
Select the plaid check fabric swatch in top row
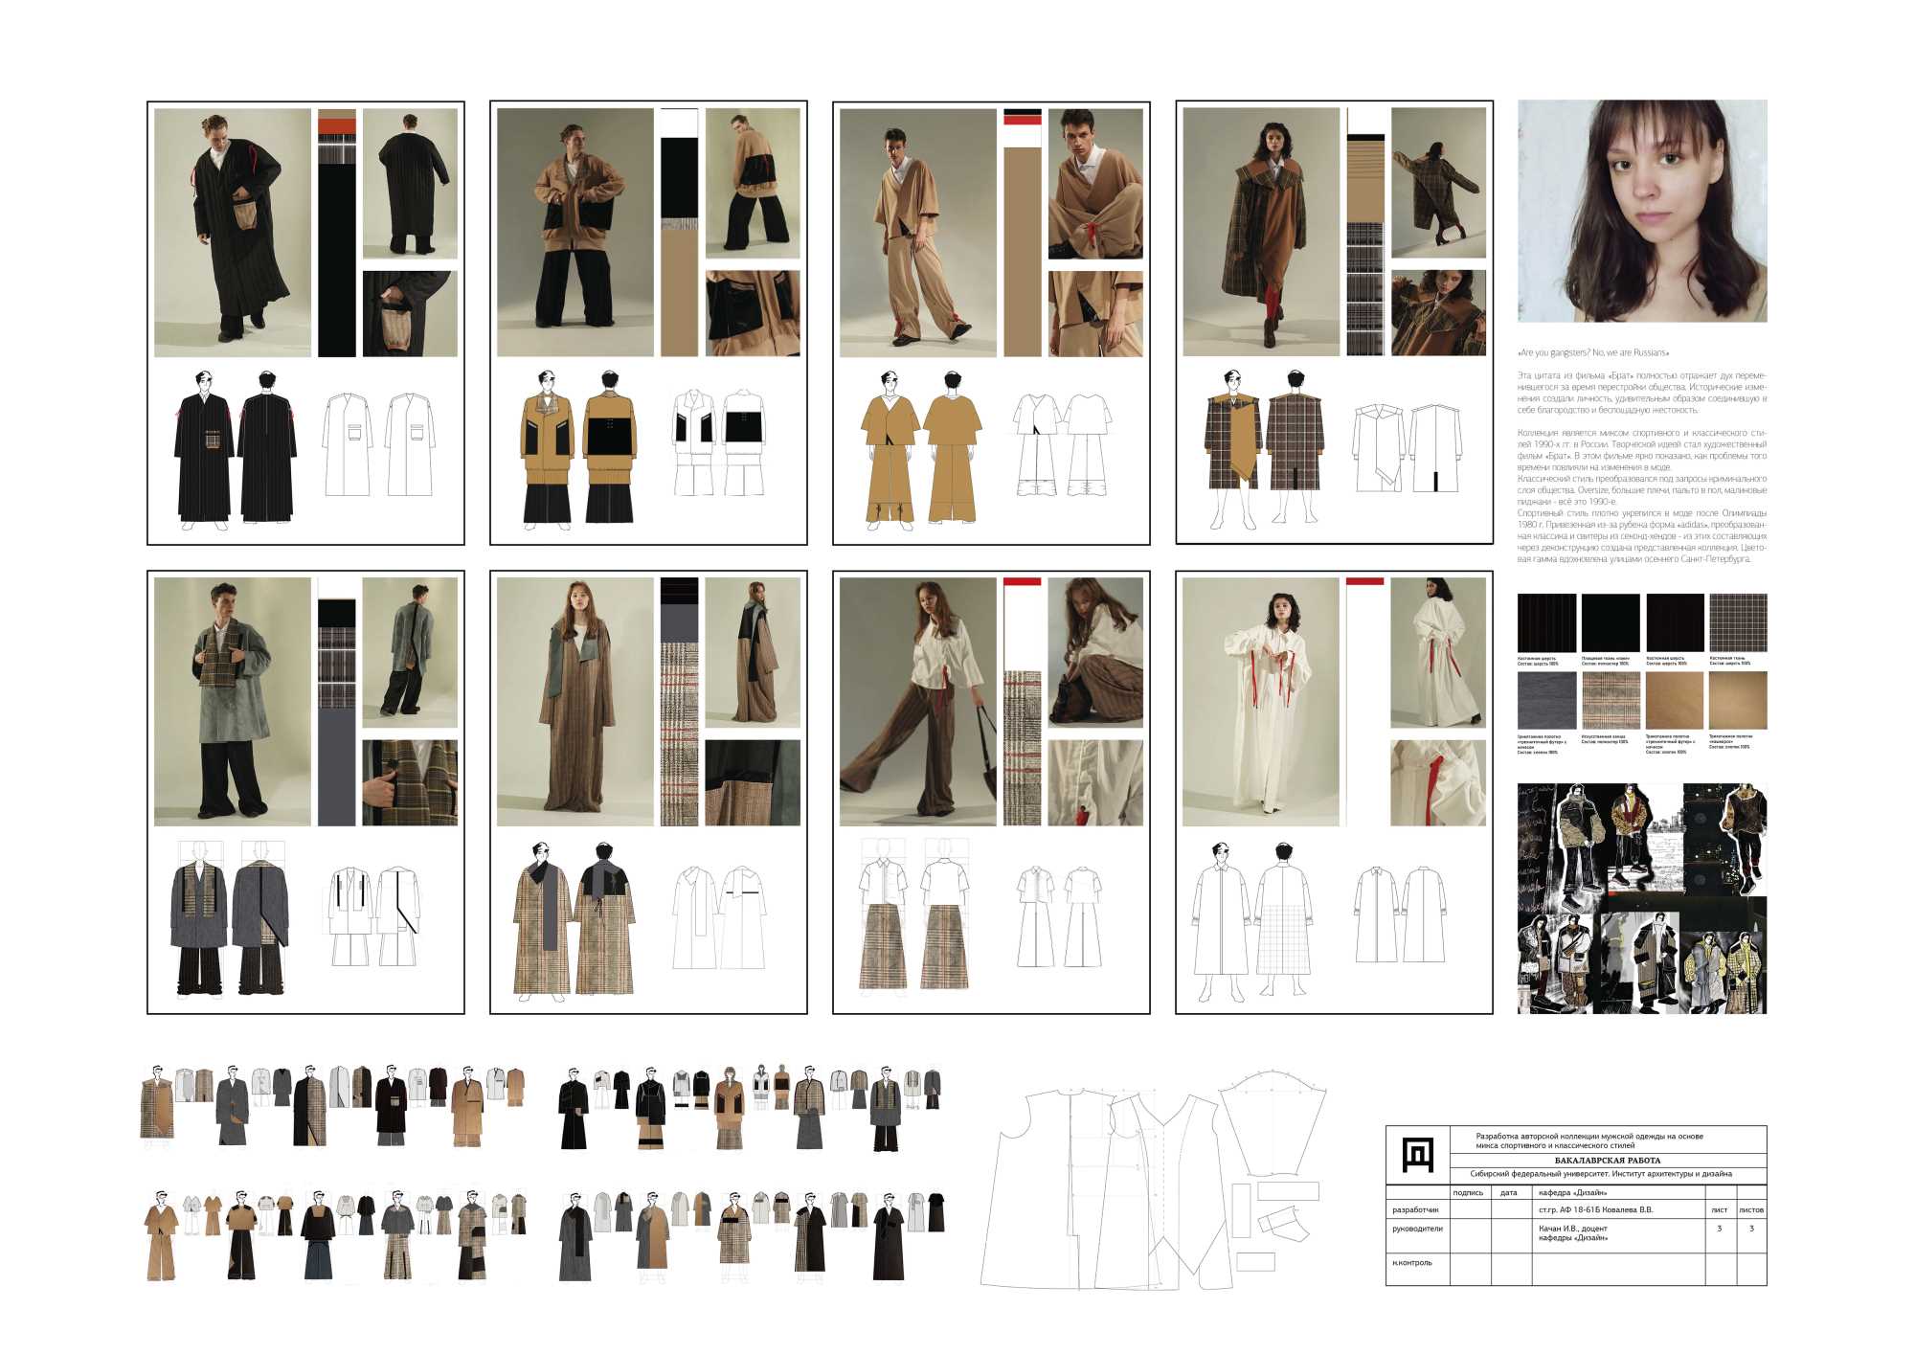1738,622
